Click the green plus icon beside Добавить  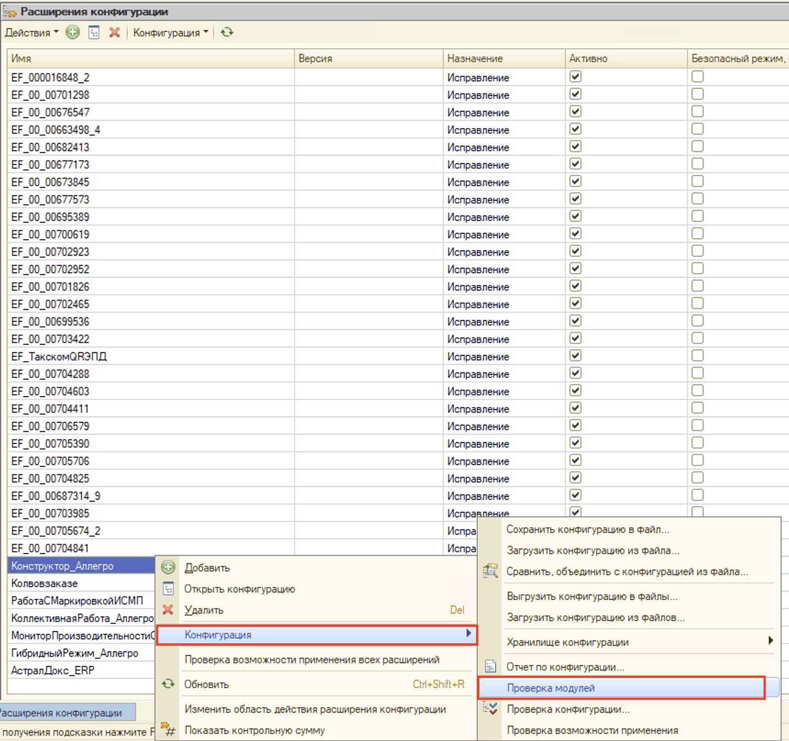168,567
